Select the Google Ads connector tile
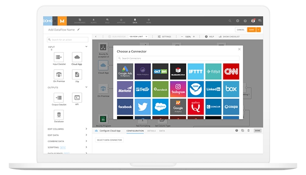The image size is (306, 175). [125, 71]
